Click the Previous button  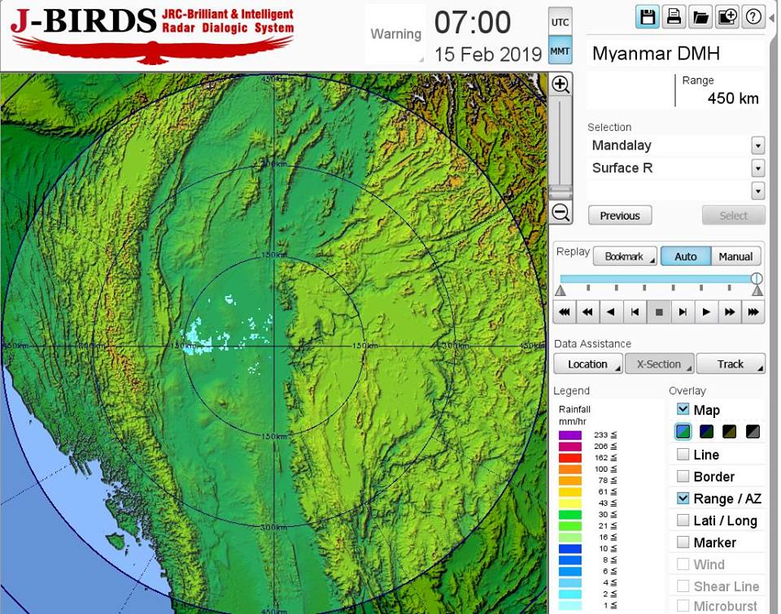(620, 216)
